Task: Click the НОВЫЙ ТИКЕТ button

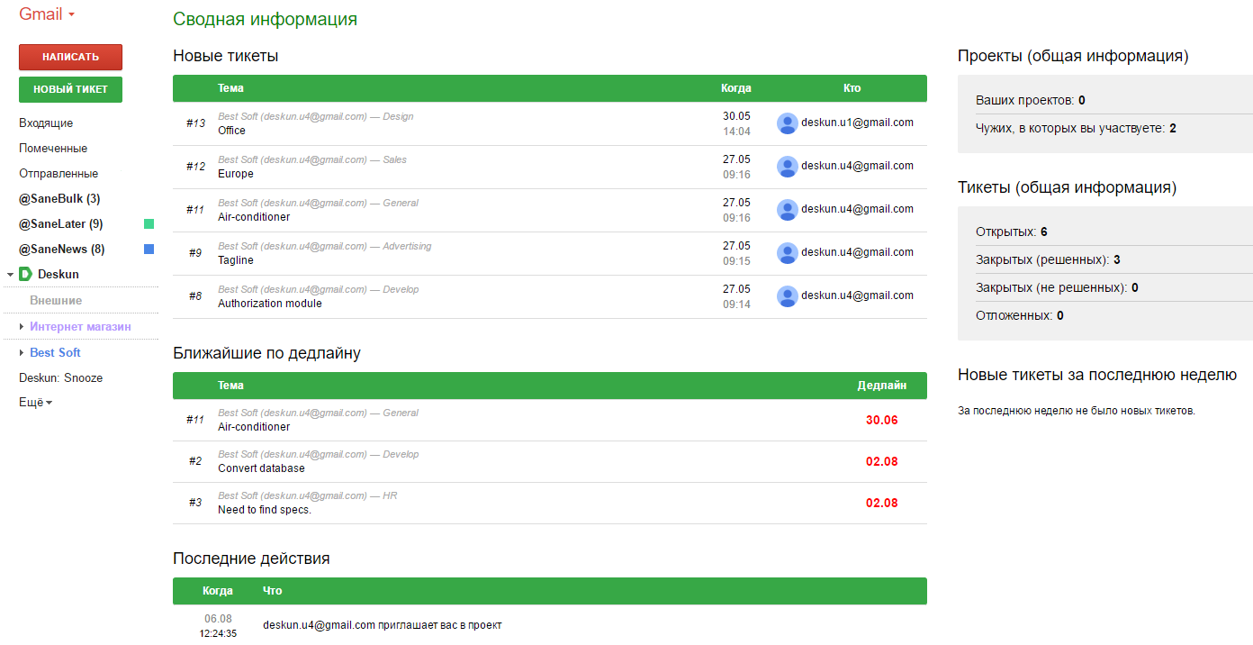Action: (70, 89)
